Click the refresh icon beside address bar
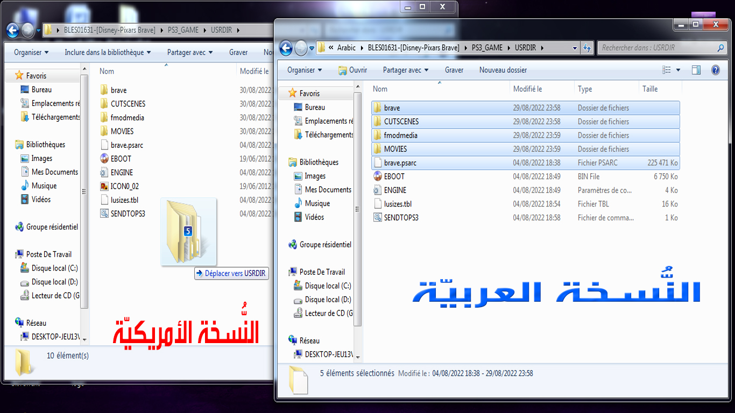The image size is (735, 413). tap(586, 48)
